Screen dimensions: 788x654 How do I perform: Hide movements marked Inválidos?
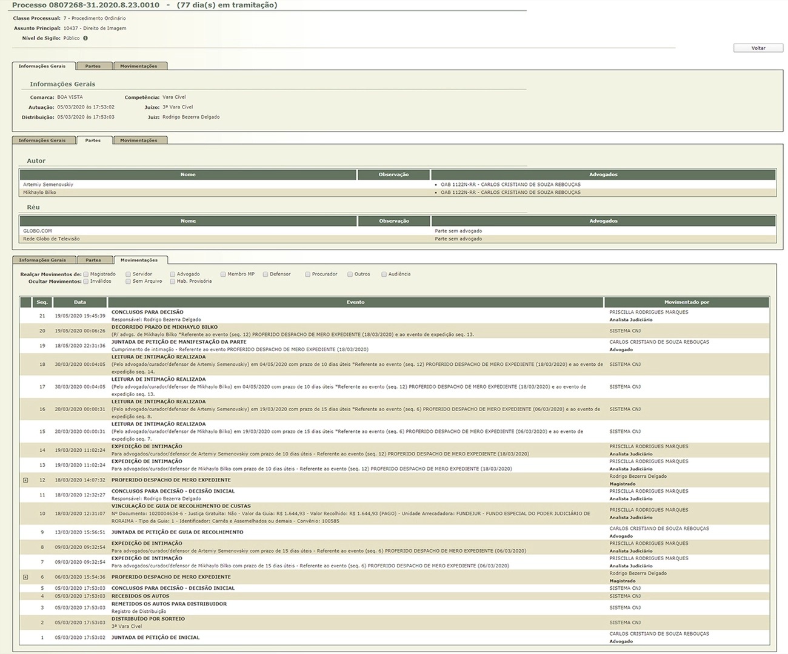(x=86, y=282)
